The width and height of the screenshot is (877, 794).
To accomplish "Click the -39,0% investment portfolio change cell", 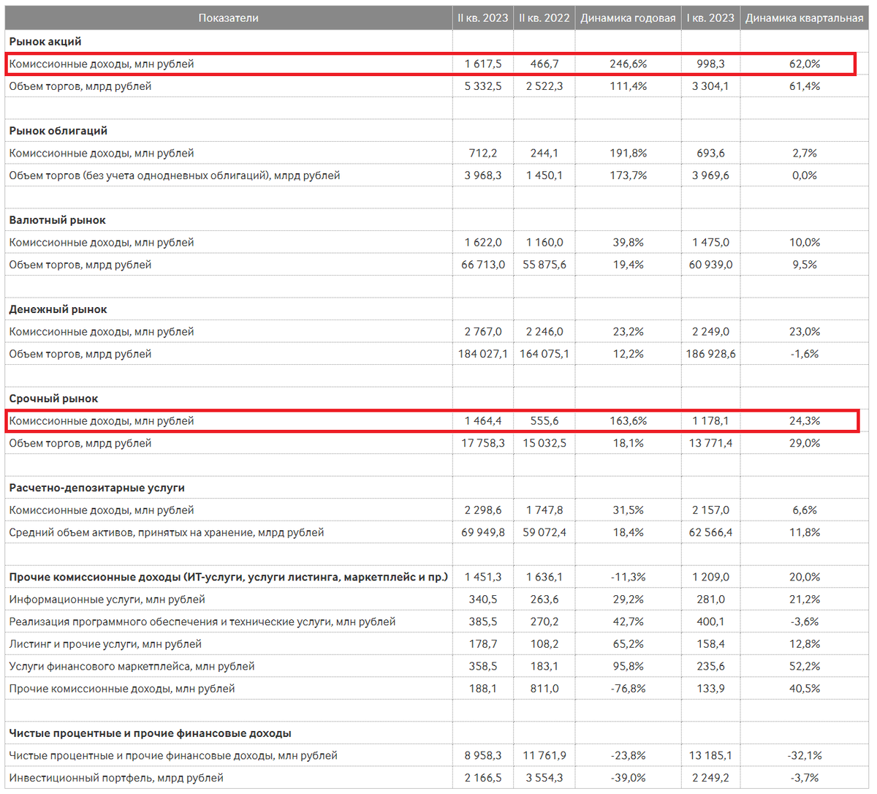I will click(x=629, y=778).
